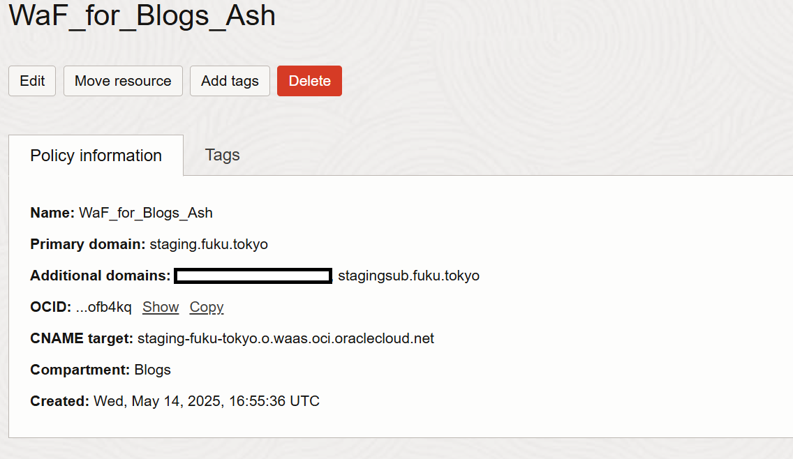
Task: Open the Tags tab
Action: [222, 155]
